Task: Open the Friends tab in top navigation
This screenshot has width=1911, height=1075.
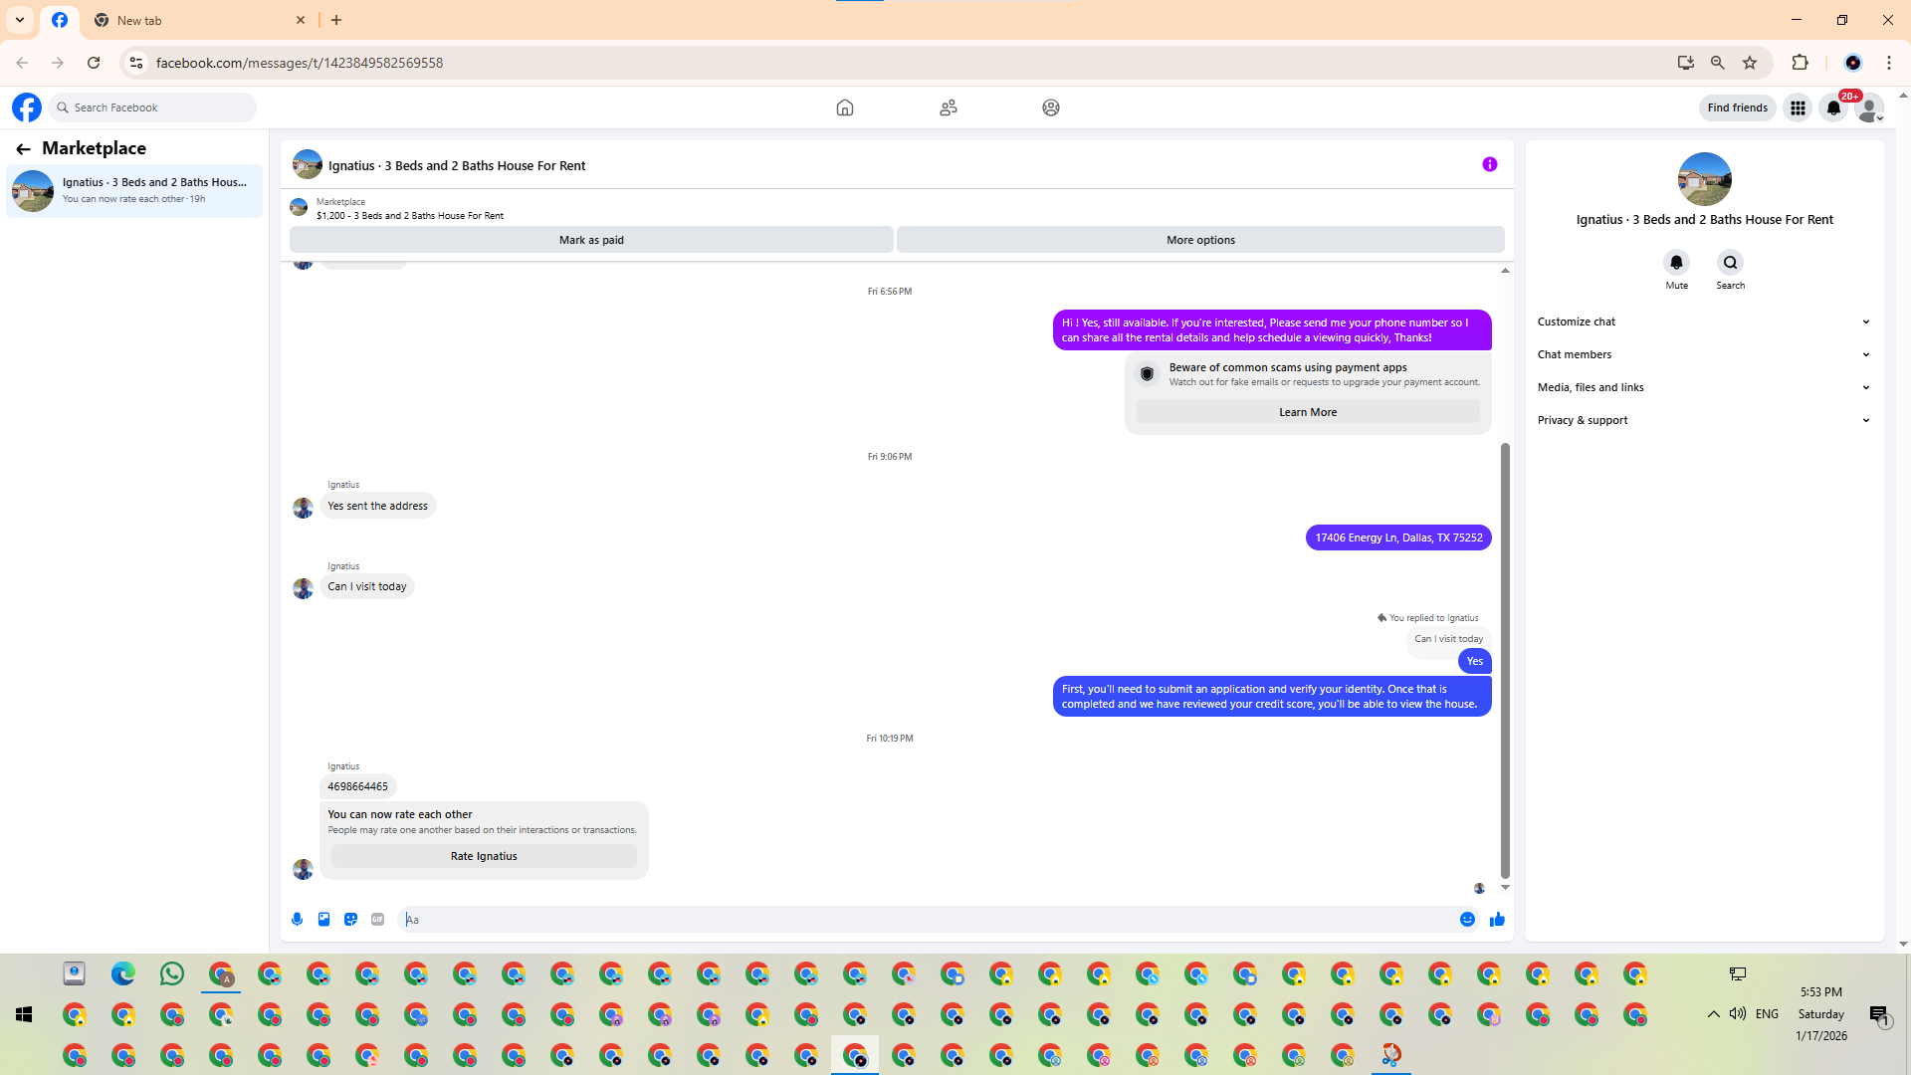Action: point(948,107)
